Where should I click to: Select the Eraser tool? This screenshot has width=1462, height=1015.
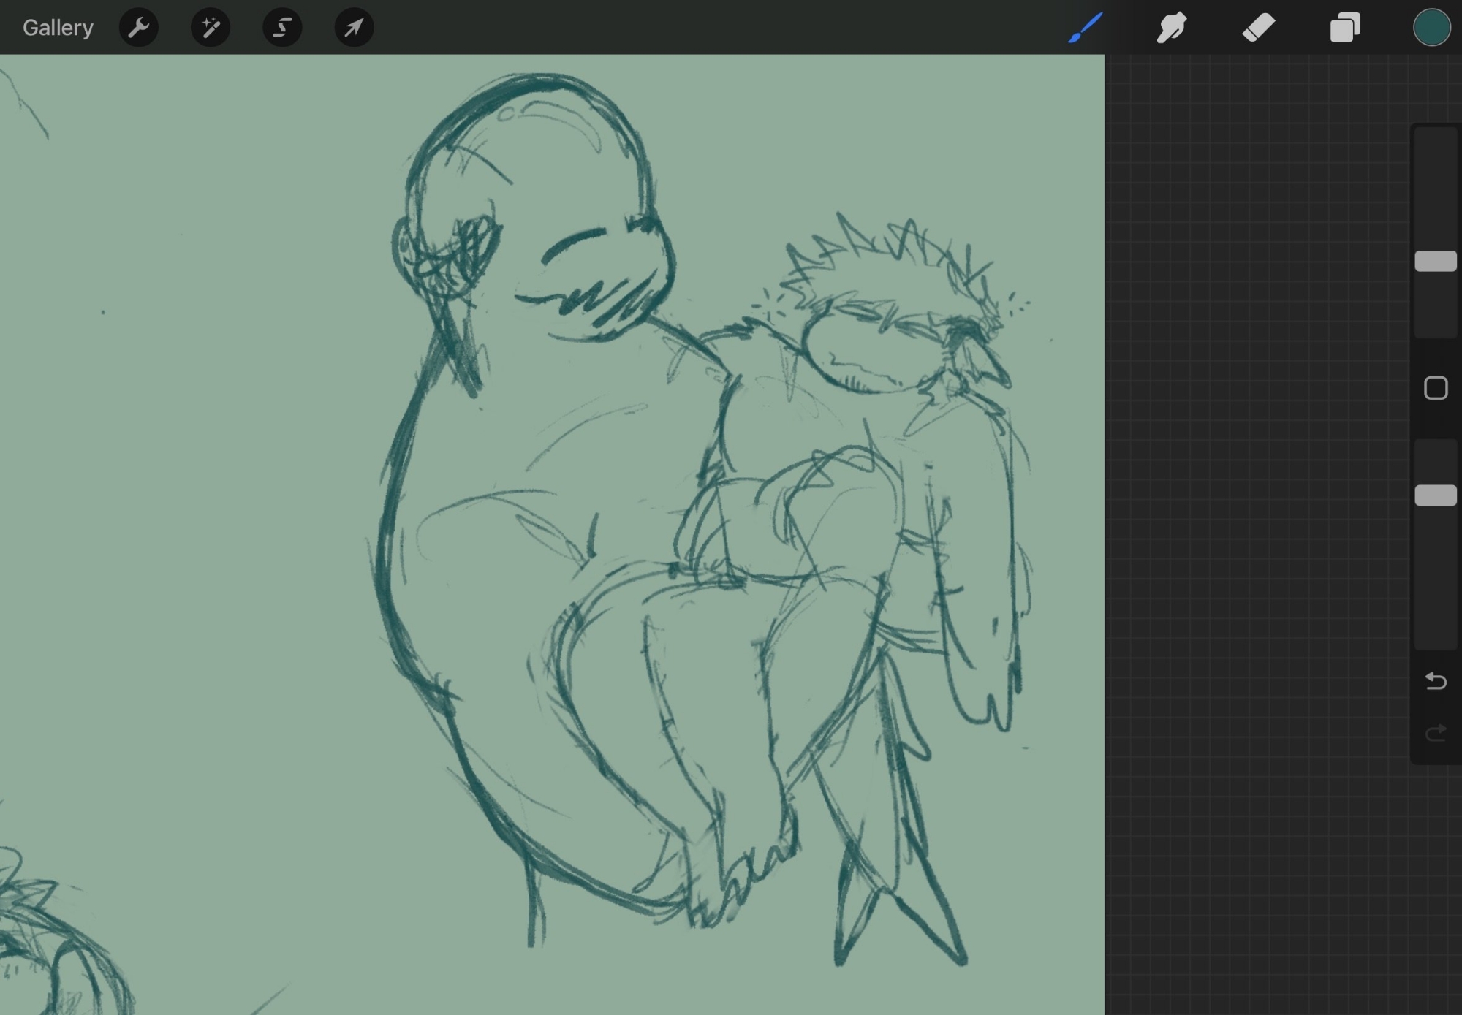(x=1258, y=28)
